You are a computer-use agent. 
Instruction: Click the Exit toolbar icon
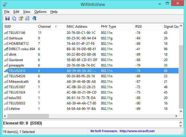click(34, 19)
